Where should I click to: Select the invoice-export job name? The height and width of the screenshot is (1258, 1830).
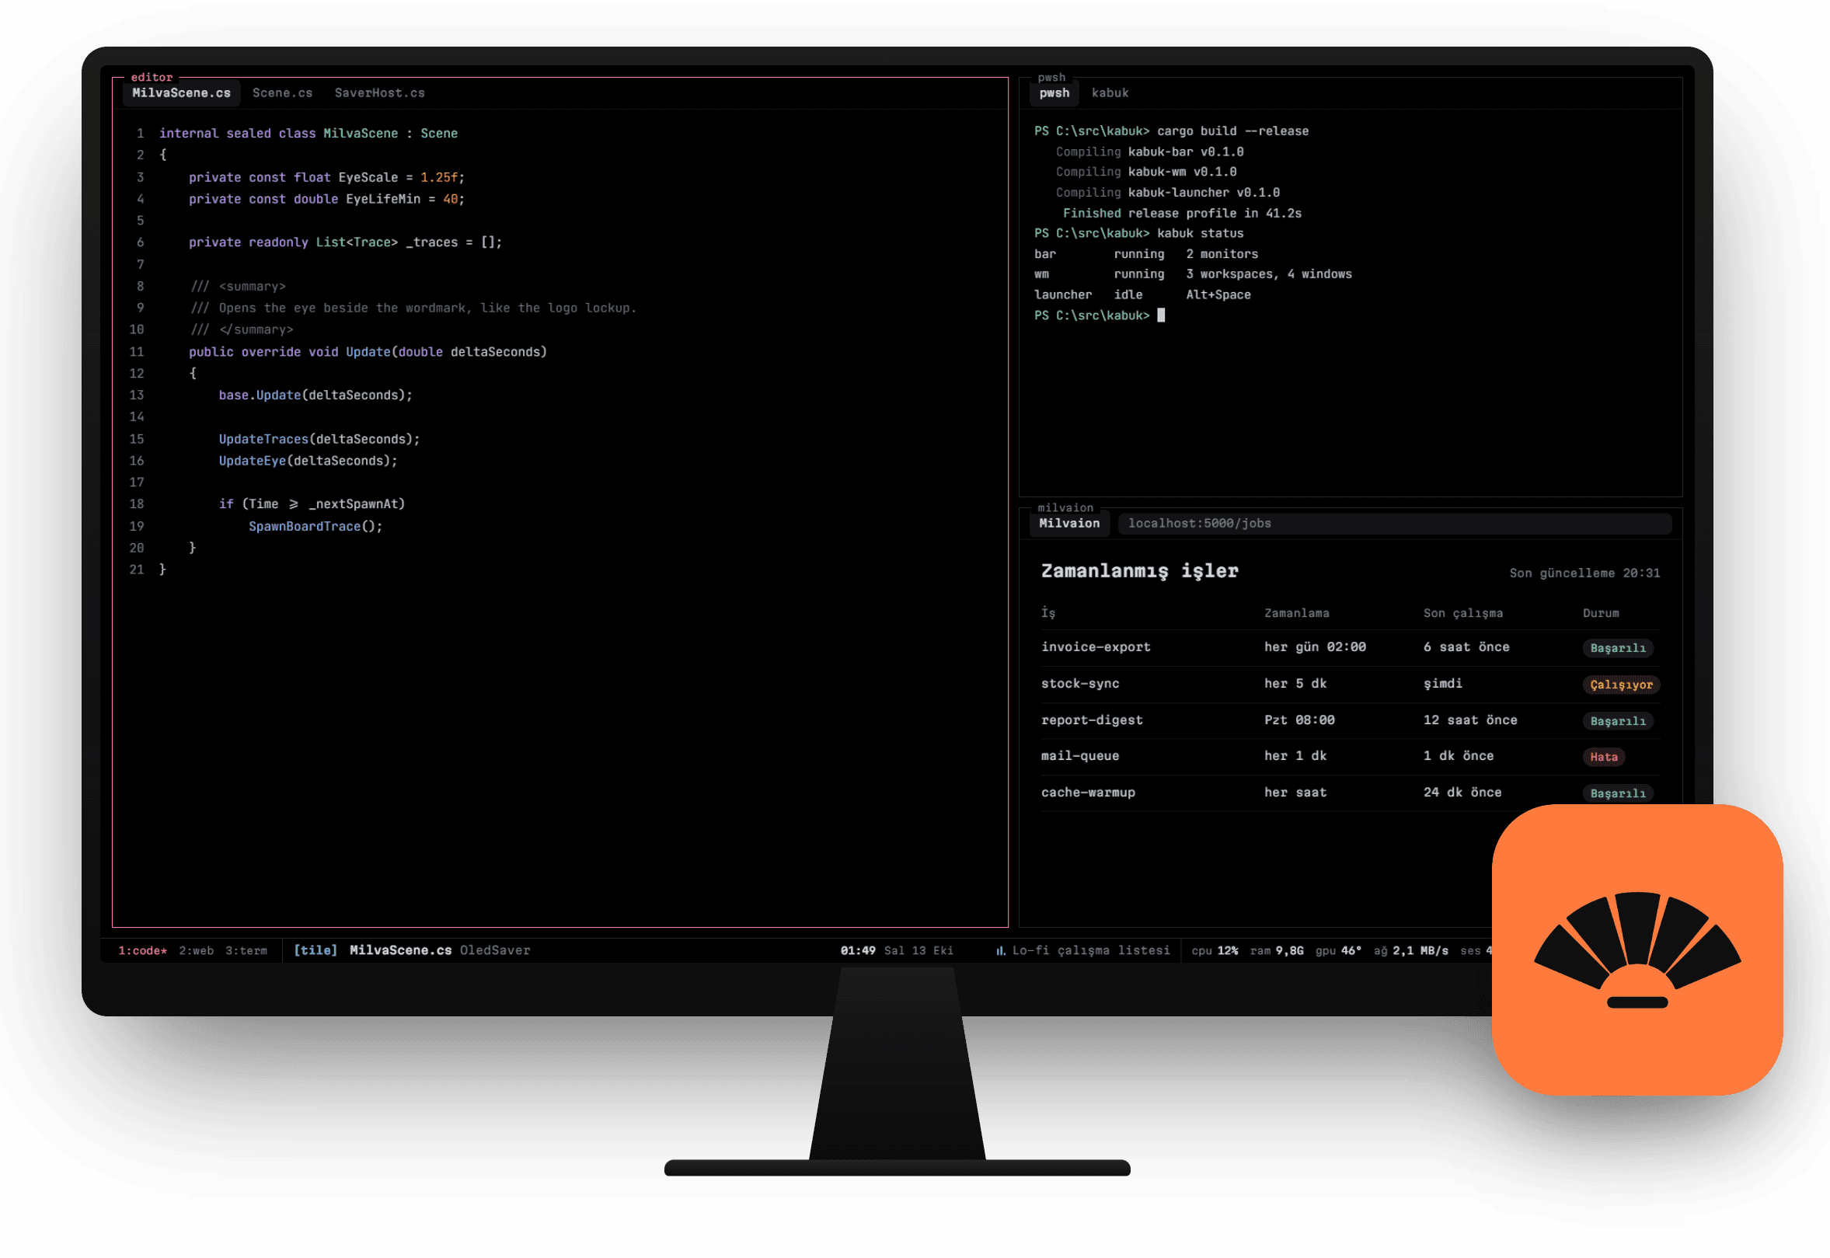pyautogui.click(x=1095, y=647)
